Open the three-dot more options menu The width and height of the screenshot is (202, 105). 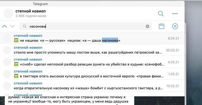(175, 14)
